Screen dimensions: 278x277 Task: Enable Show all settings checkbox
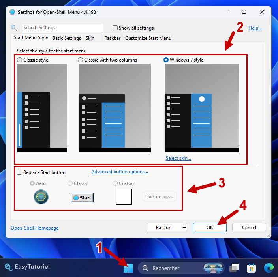(115, 28)
